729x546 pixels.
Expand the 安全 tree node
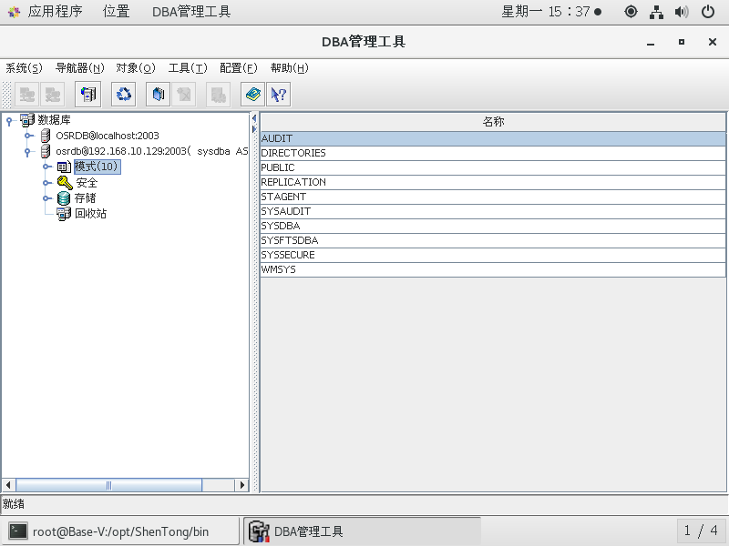46,183
